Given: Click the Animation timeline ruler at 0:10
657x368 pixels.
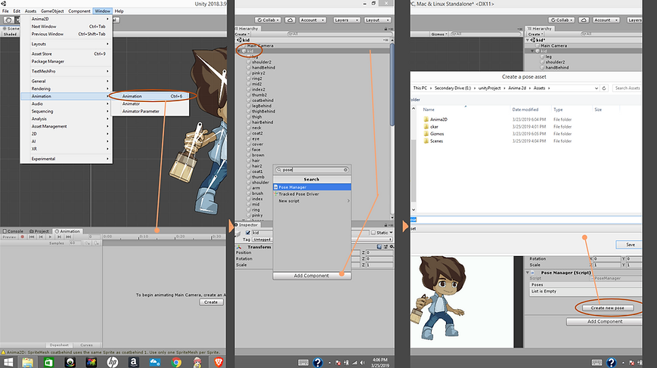Looking at the screenshot, I should pyautogui.click(x=144, y=237).
